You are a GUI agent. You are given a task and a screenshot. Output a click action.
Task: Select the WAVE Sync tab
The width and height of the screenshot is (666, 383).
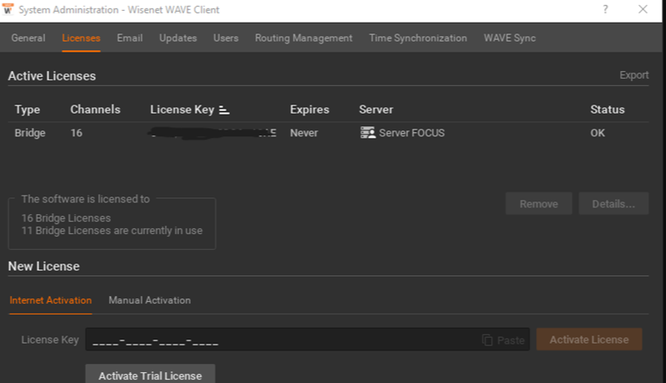coord(510,38)
